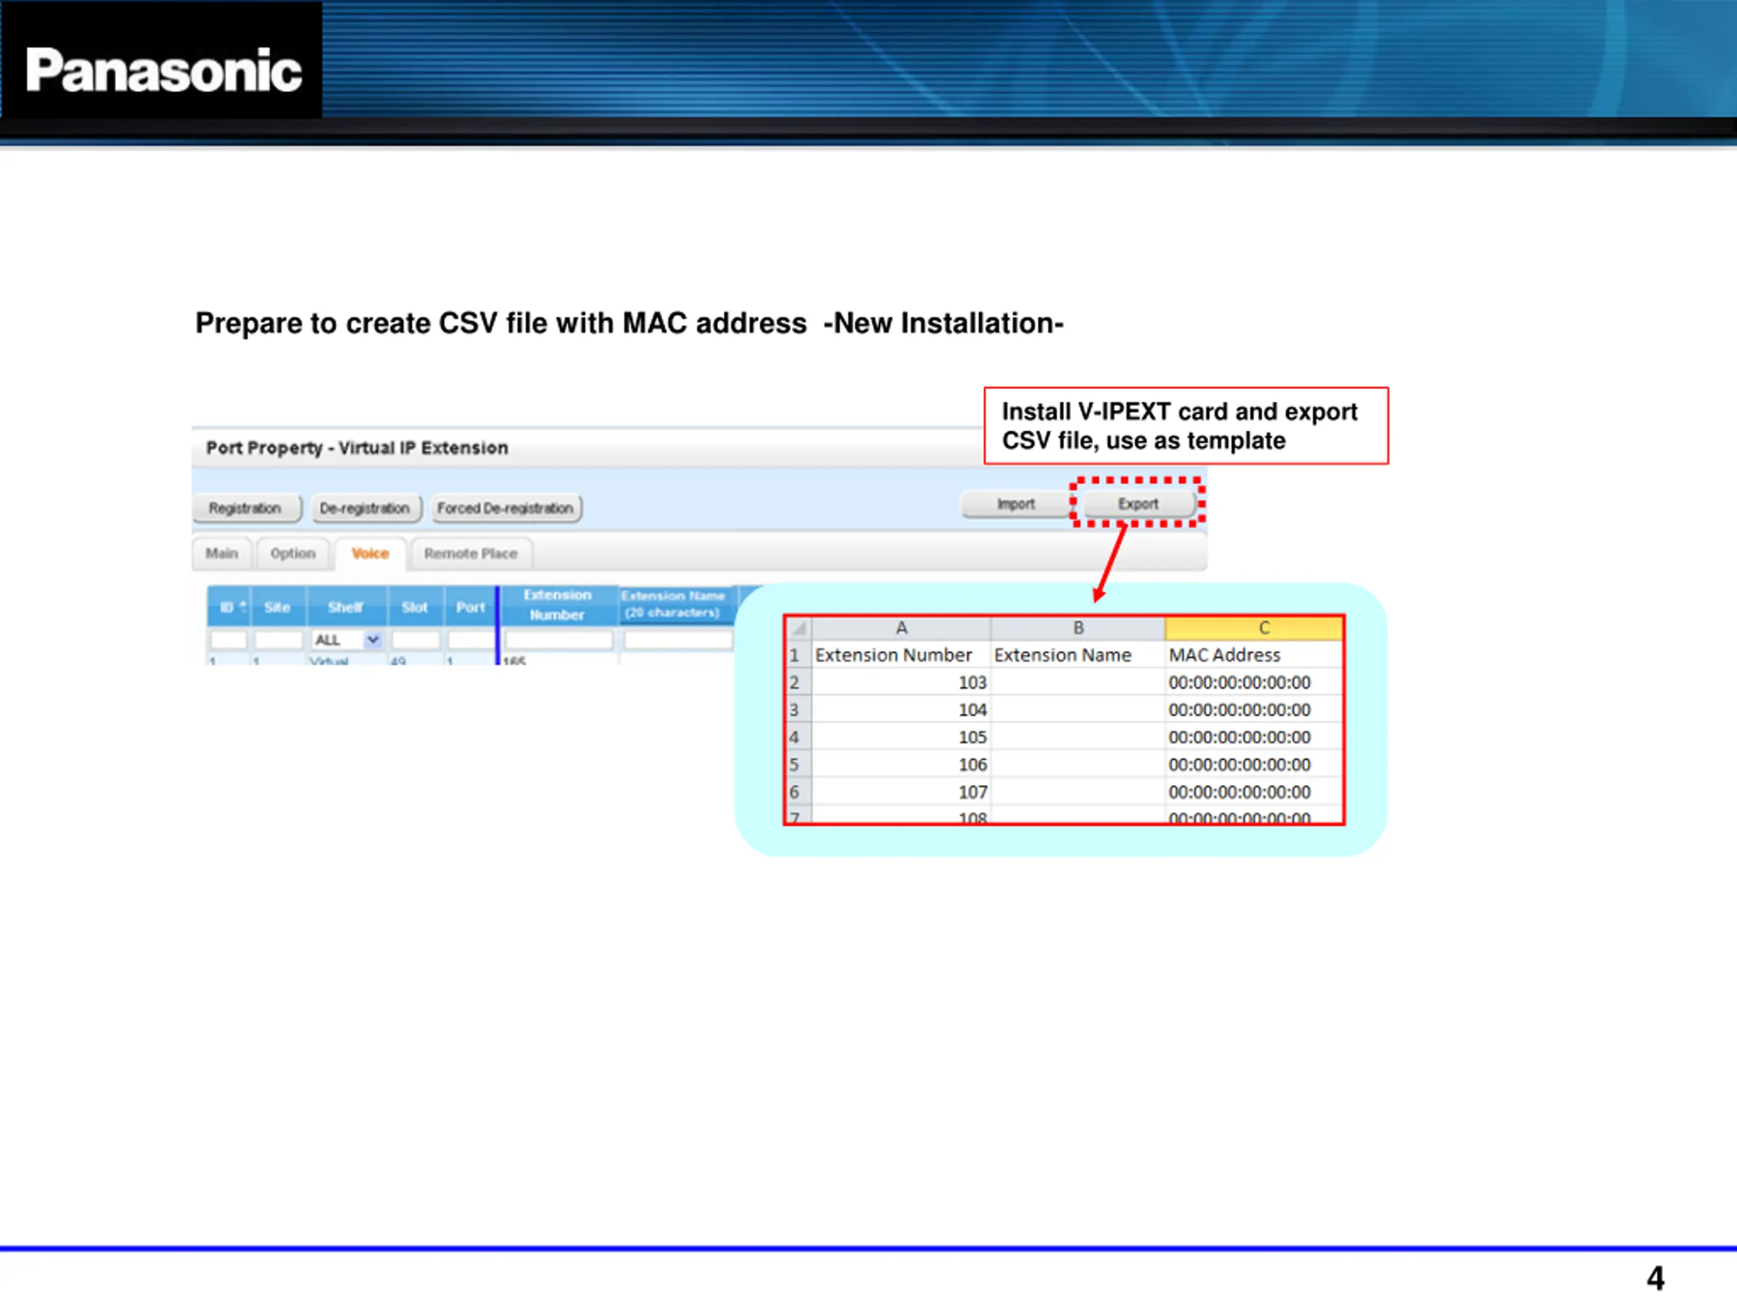Click the Port column header
Screen dimensions: 1737x1303
(x=470, y=606)
